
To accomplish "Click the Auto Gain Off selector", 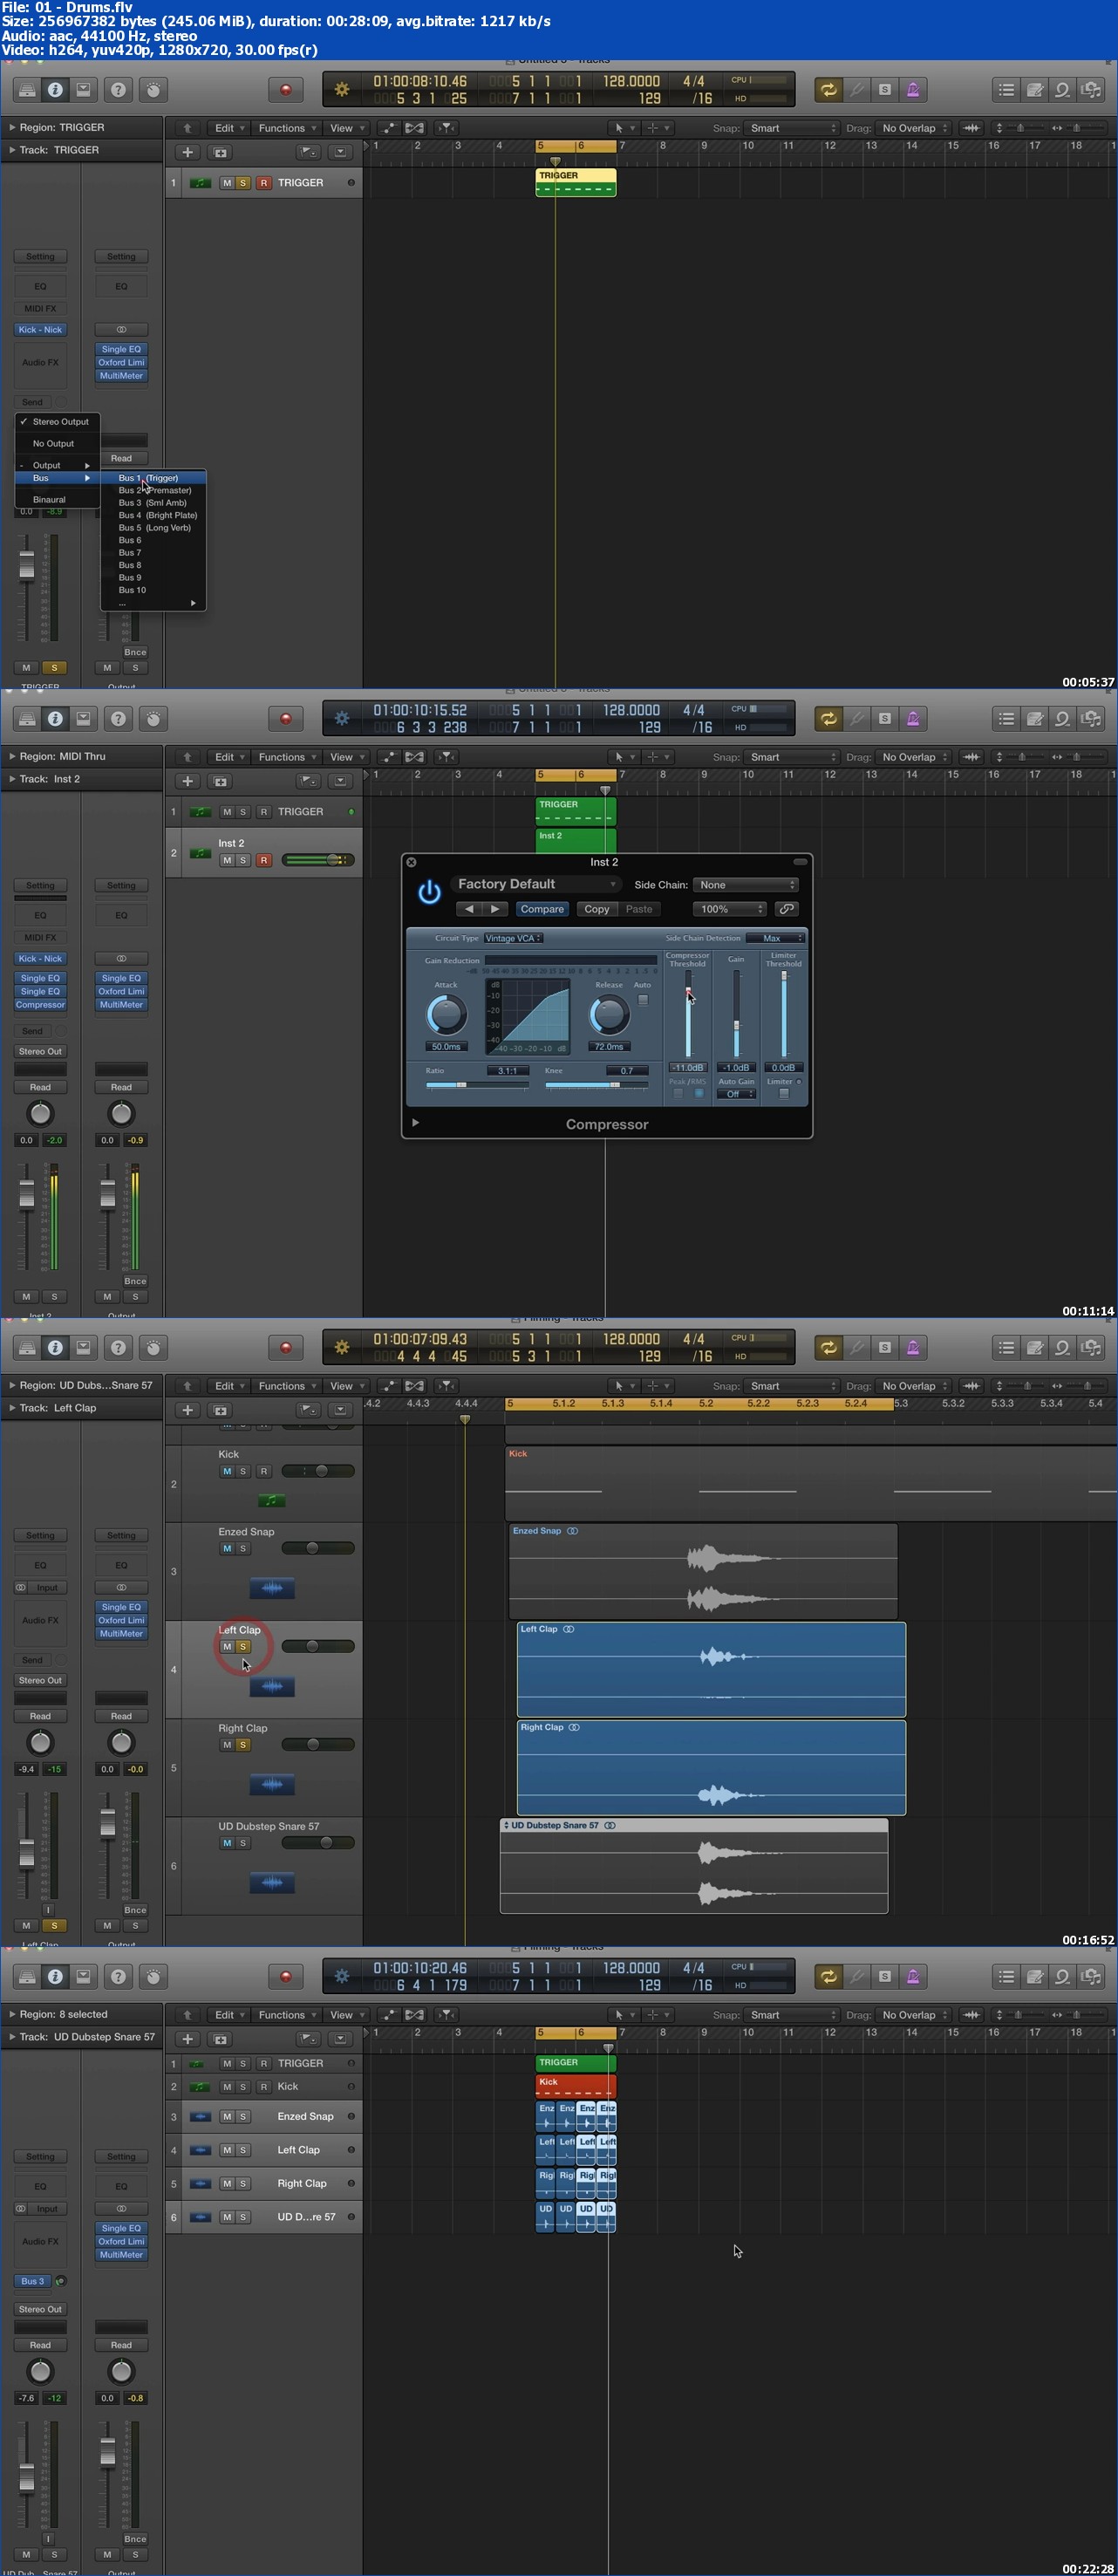I will coord(737,1094).
